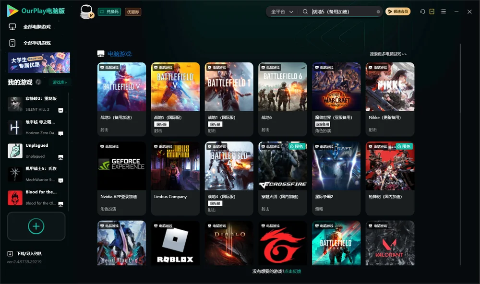Open the 战地6 game card
The height and width of the screenshot is (284, 480).
283,99
